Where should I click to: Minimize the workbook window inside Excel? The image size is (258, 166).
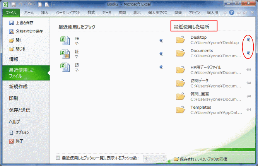[239, 13]
